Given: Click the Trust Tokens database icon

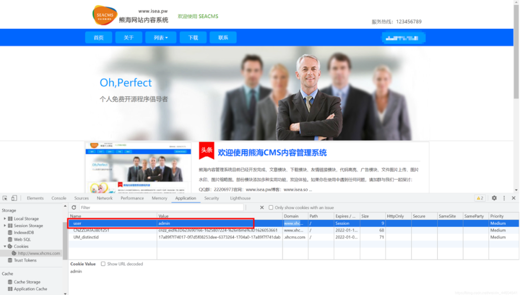Looking at the screenshot, I should 10,260.
